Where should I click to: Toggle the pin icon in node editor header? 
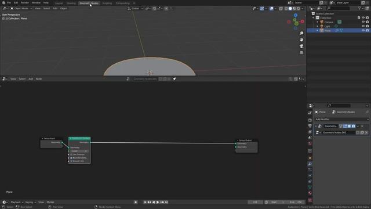click(174, 79)
